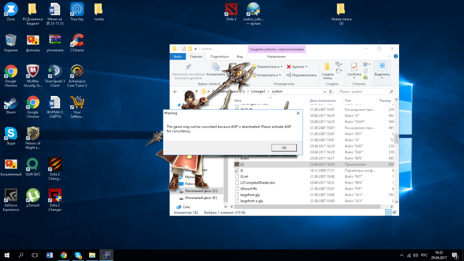The height and width of the screenshot is (261, 464).
Task: Click the Переименовать rename button
Action: coord(302,75)
